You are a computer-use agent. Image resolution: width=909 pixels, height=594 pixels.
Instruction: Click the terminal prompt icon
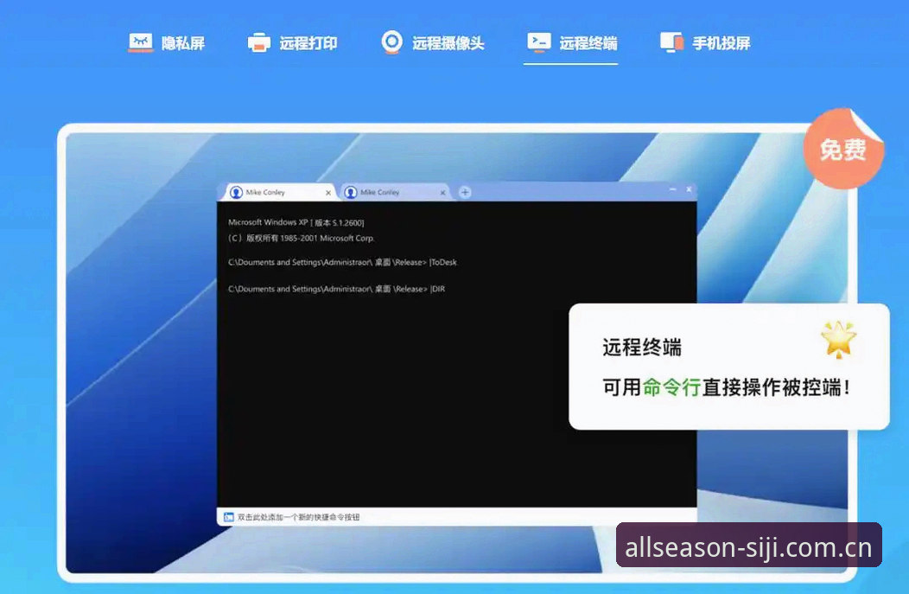pyautogui.click(x=538, y=42)
